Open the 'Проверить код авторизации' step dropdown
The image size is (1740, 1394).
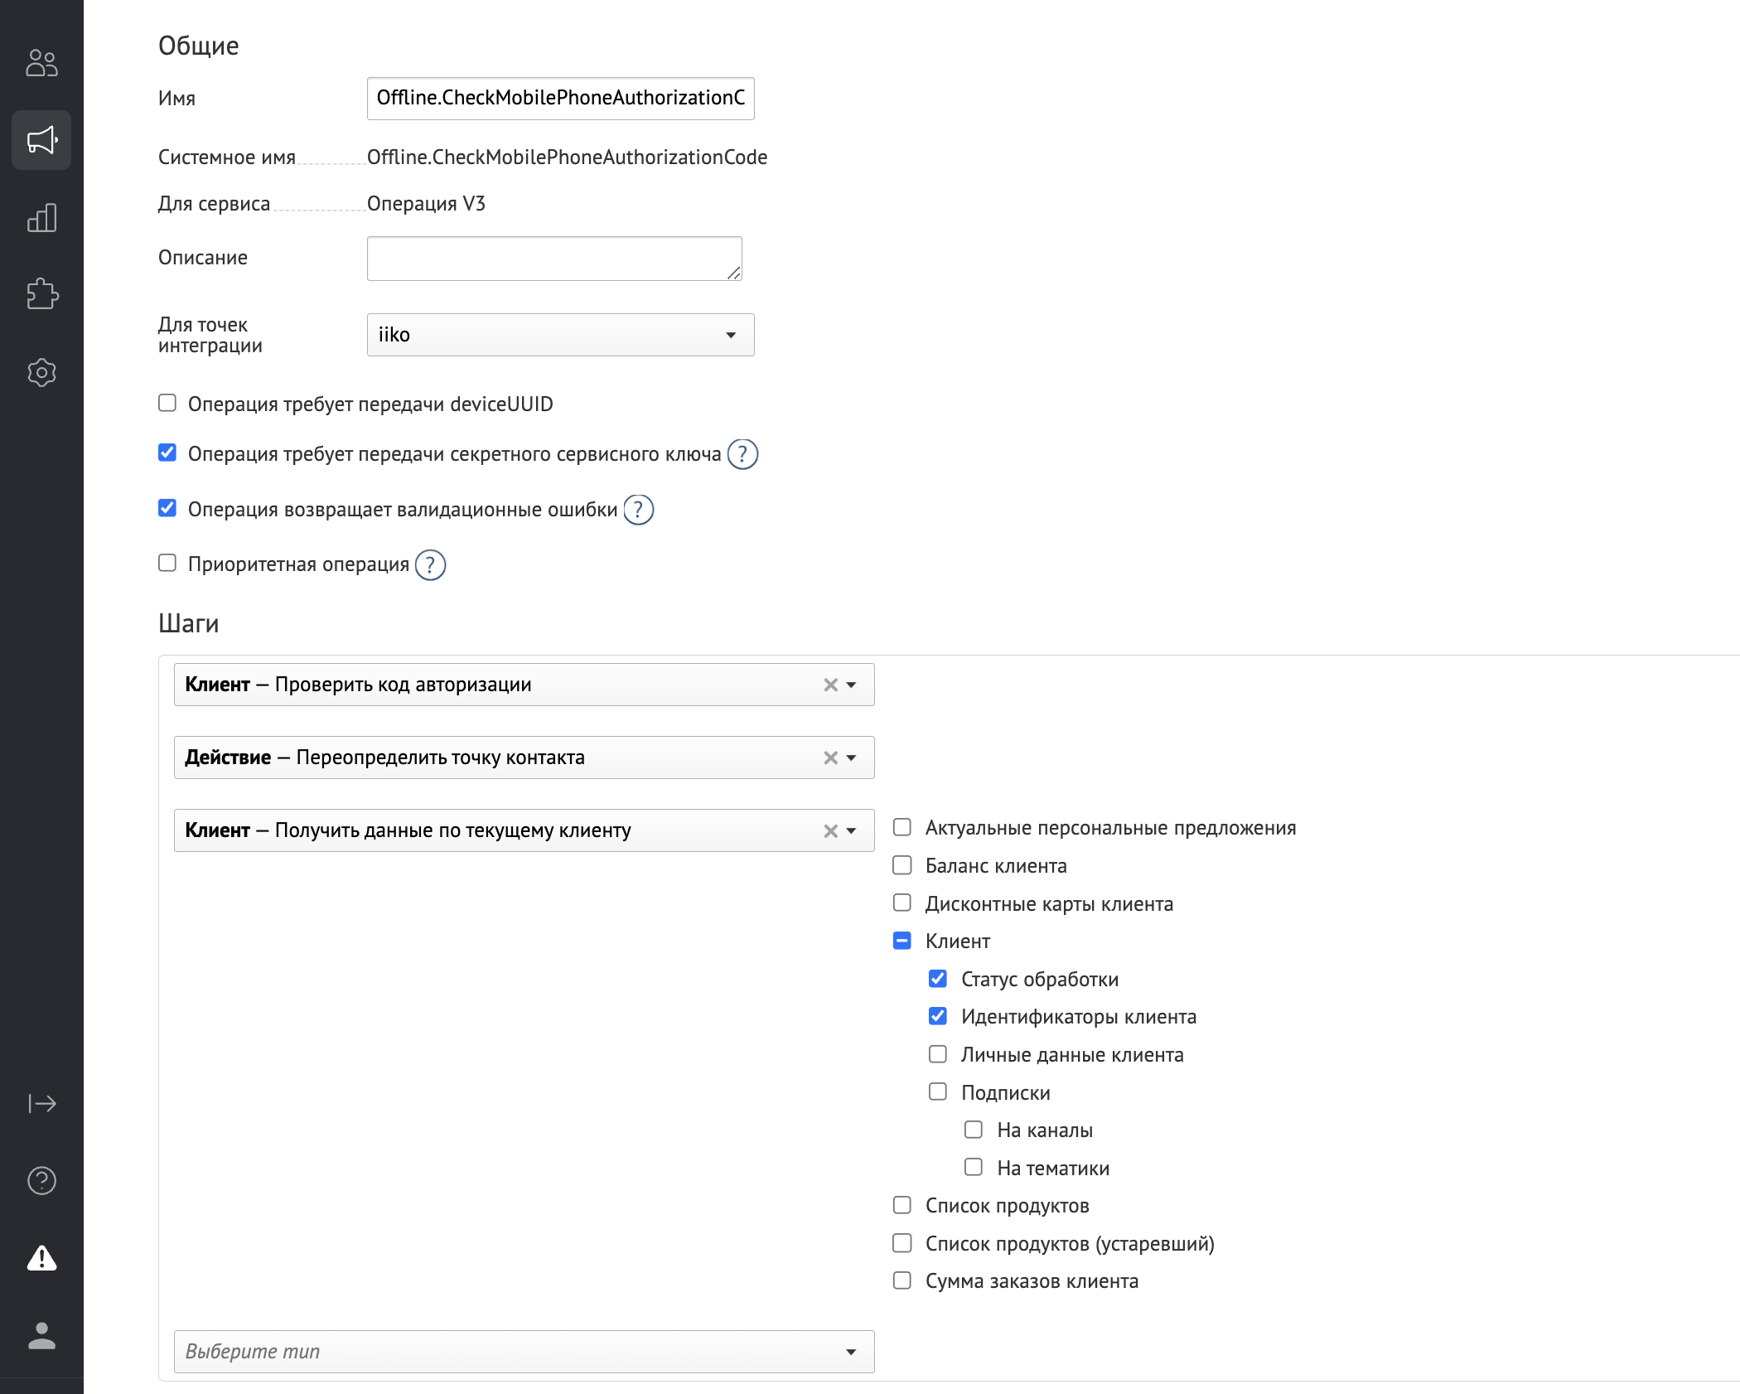(851, 685)
